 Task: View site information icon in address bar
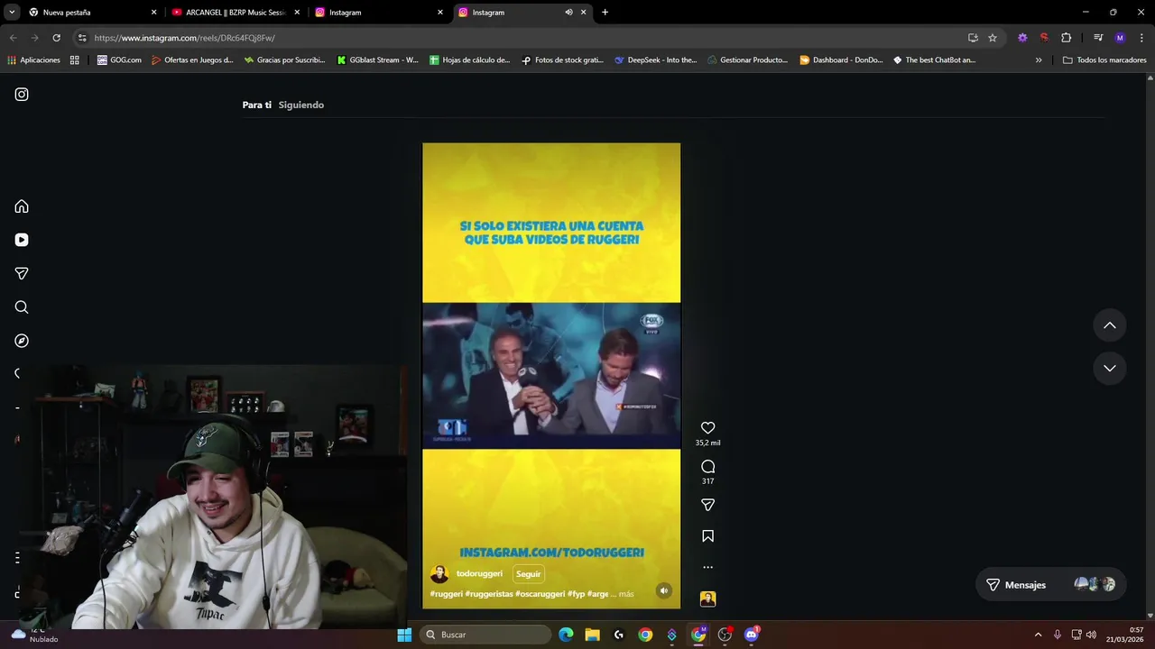(81, 38)
